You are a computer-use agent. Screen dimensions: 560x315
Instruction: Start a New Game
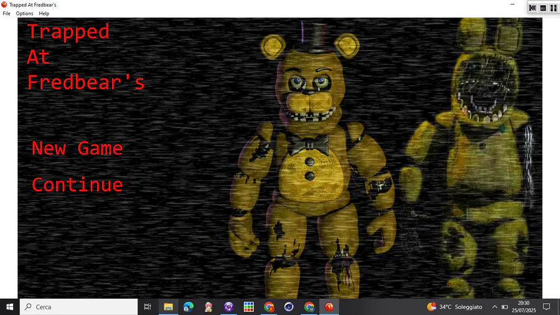click(77, 148)
